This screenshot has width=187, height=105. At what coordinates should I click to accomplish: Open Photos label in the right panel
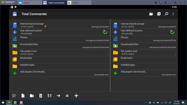point(124,37)
